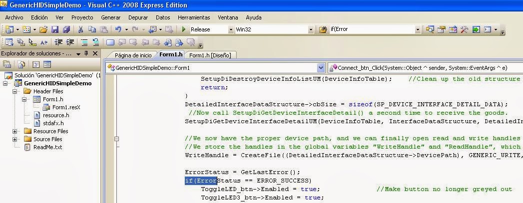Click the Save All icon
Screen dimensions: 523x203
point(66,29)
